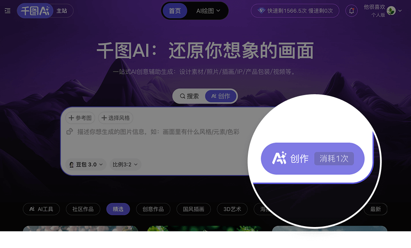Switch to 创作 mode

click(221, 96)
